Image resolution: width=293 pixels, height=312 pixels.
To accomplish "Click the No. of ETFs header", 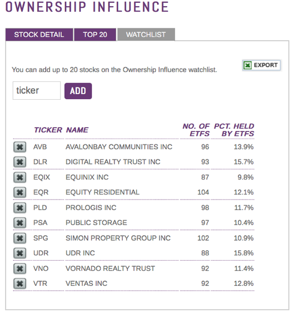I will [x=196, y=130].
